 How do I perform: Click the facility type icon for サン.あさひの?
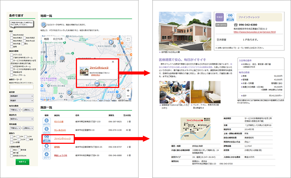(x=47, y=130)
